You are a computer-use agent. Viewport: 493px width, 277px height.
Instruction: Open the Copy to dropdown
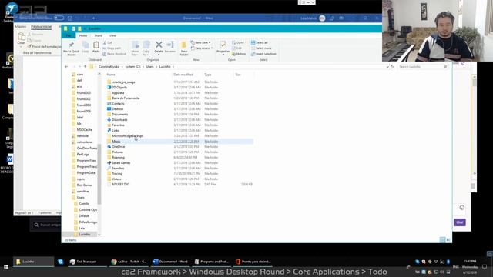146,48
